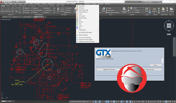Expand the Аннотации panel dropdown
This screenshot has width=176, height=103.
(x=64, y=15)
